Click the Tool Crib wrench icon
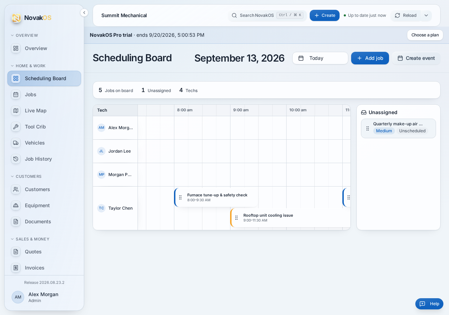This screenshot has width=449, height=315. [16, 127]
